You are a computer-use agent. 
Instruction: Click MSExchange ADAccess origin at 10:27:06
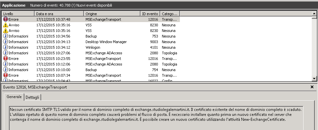pos(104,53)
